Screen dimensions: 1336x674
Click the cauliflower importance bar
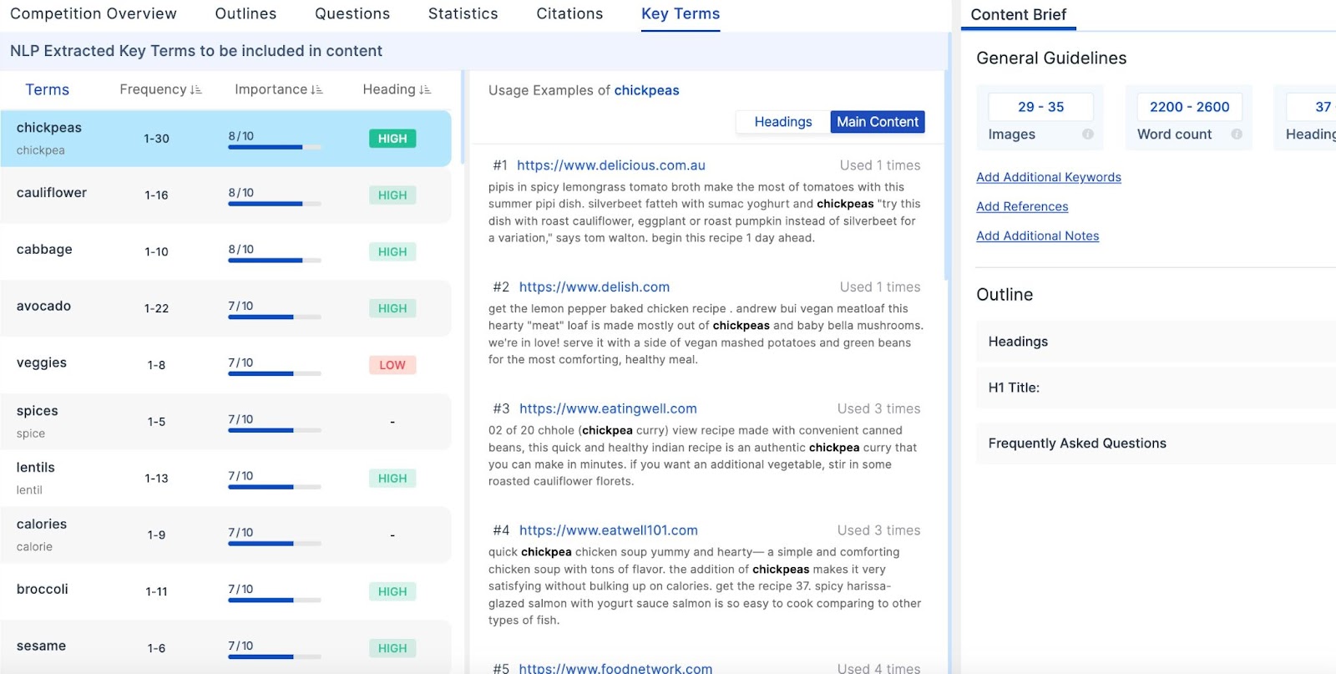274,203
